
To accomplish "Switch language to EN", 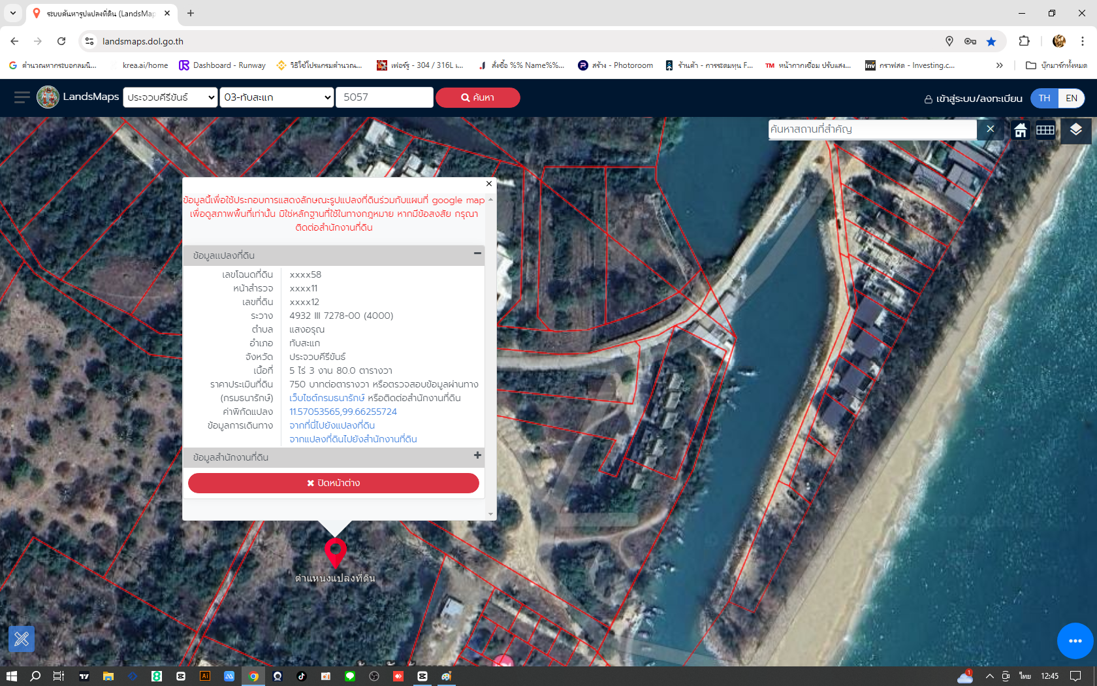I will pos(1072,98).
